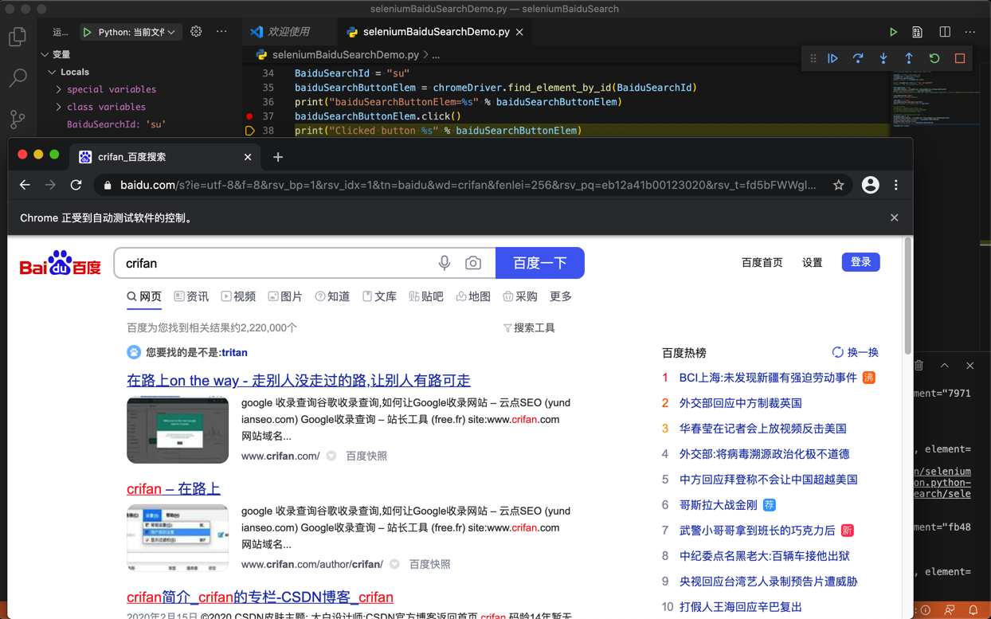Collapse VS Code bottom panel chevron
991x619 pixels.
(x=944, y=366)
